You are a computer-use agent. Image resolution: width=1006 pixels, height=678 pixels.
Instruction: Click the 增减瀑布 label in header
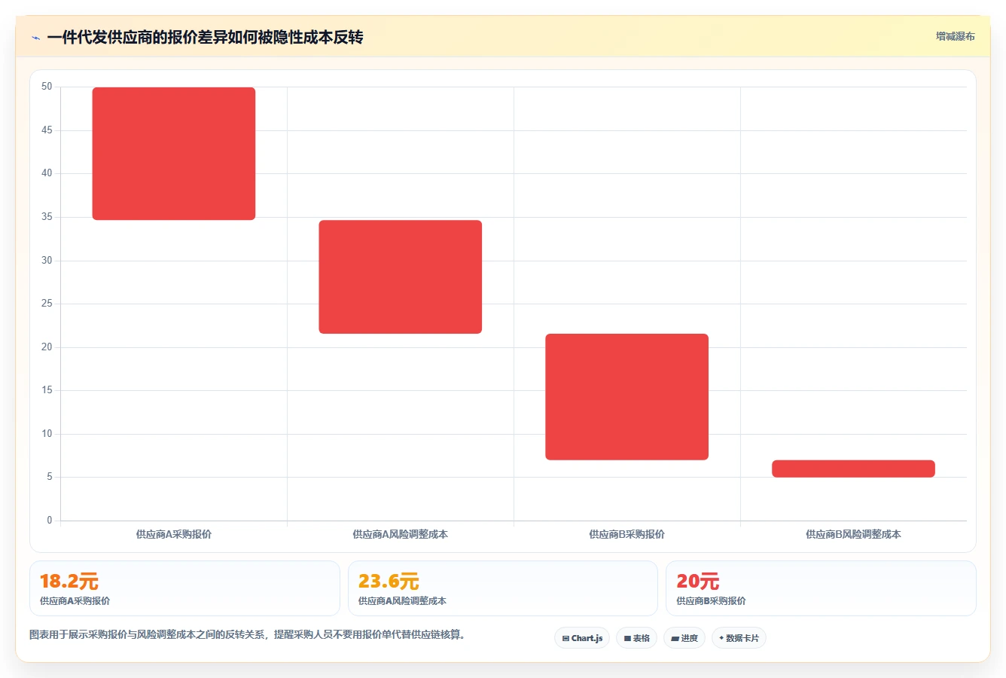point(955,36)
